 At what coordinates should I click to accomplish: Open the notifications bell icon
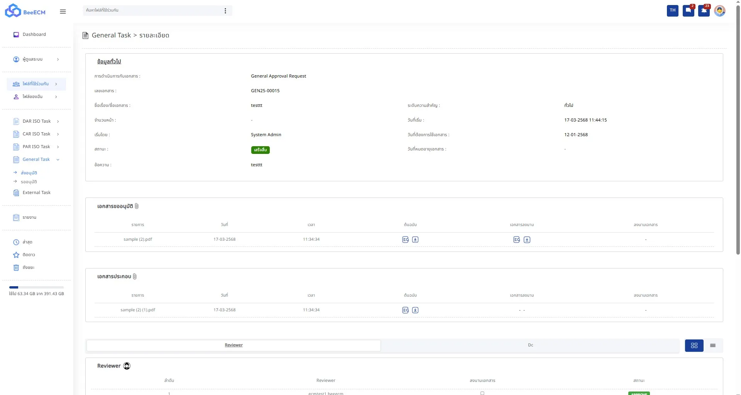(704, 10)
